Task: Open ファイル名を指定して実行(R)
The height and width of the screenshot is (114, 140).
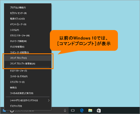Action: 28,93
